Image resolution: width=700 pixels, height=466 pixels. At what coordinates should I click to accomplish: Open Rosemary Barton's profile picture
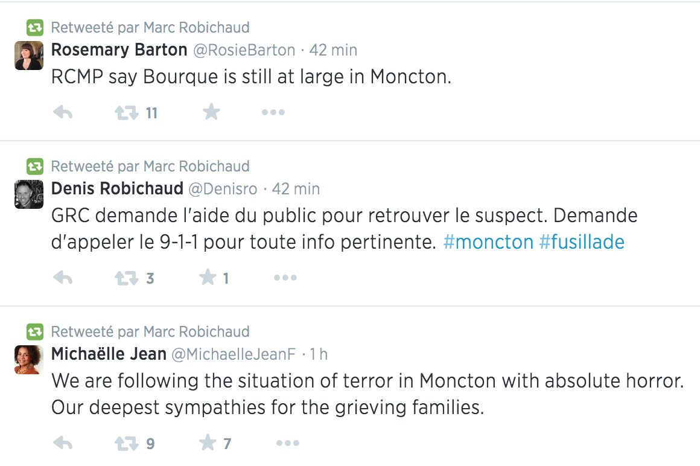click(x=29, y=56)
